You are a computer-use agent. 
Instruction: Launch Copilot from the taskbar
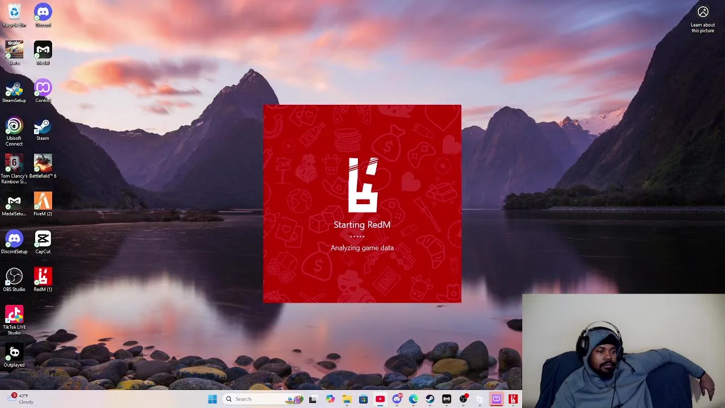click(x=330, y=399)
